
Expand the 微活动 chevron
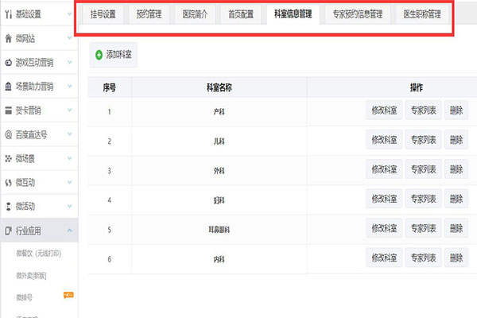click(70, 206)
